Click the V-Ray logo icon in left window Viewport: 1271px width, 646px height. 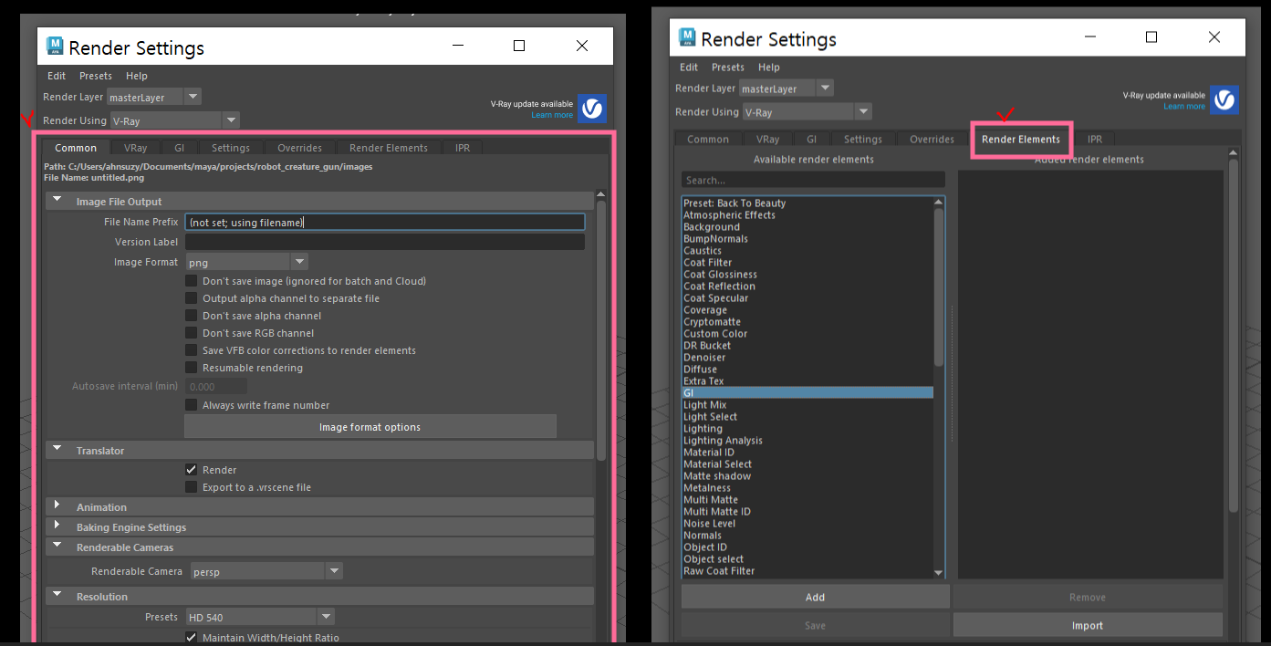(x=592, y=109)
